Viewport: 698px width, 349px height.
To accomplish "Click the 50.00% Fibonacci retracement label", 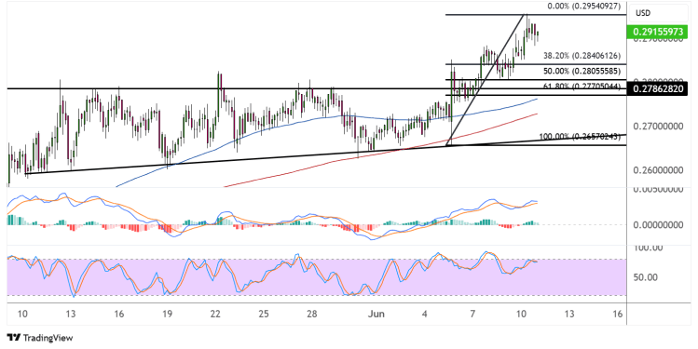I will pos(582,71).
